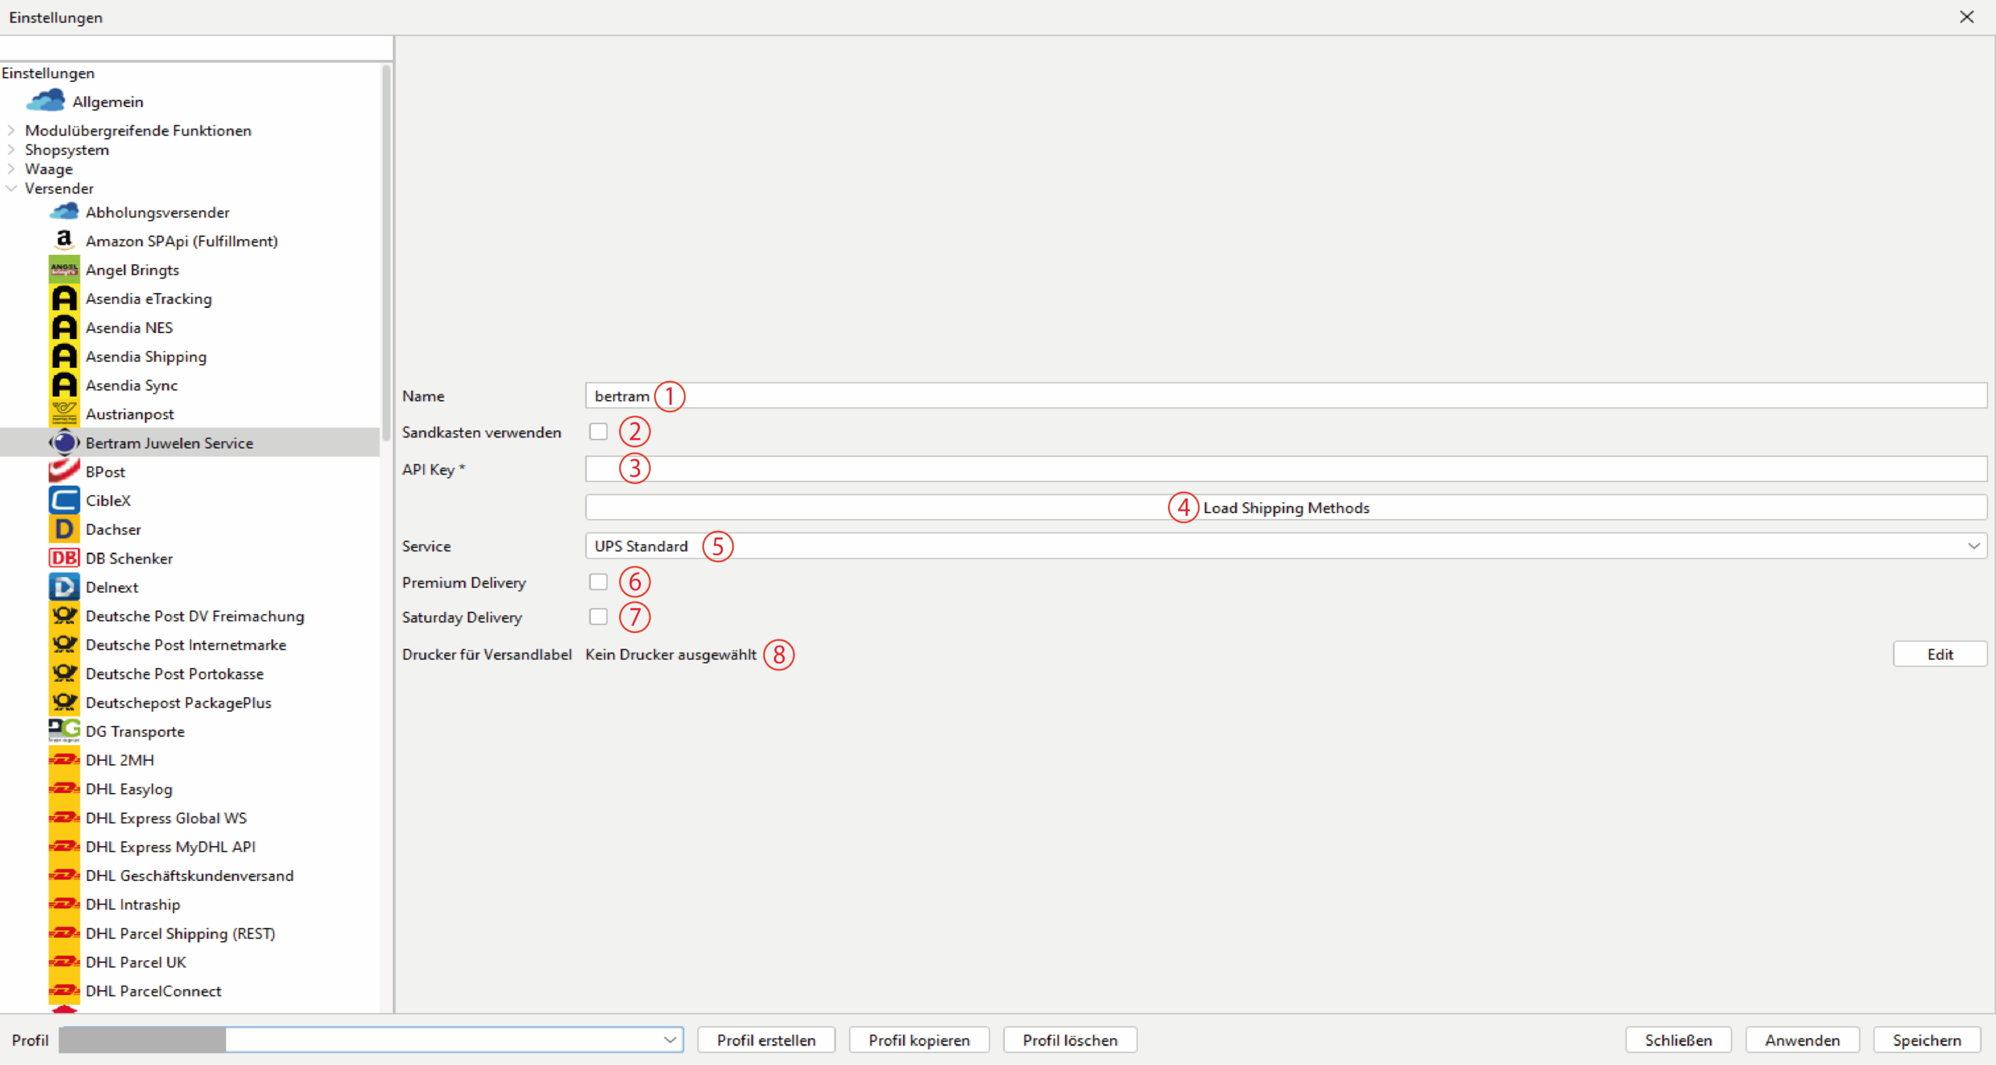Select DHL ParcelConnect entry
The width and height of the screenshot is (1996, 1065).
point(153,991)
